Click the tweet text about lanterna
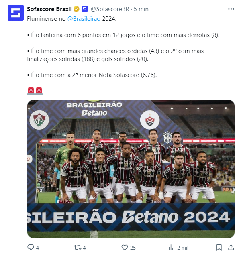 pyautogui.click(x=123, y=35)
